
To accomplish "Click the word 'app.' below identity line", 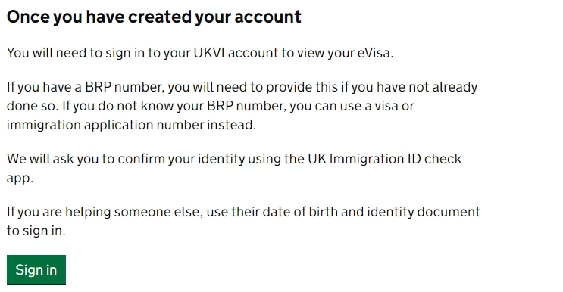I will click(x=20, y=178).
